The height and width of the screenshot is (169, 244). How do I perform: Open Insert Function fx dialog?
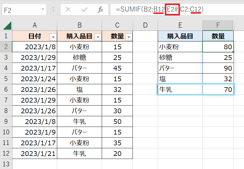coord(101,9)
